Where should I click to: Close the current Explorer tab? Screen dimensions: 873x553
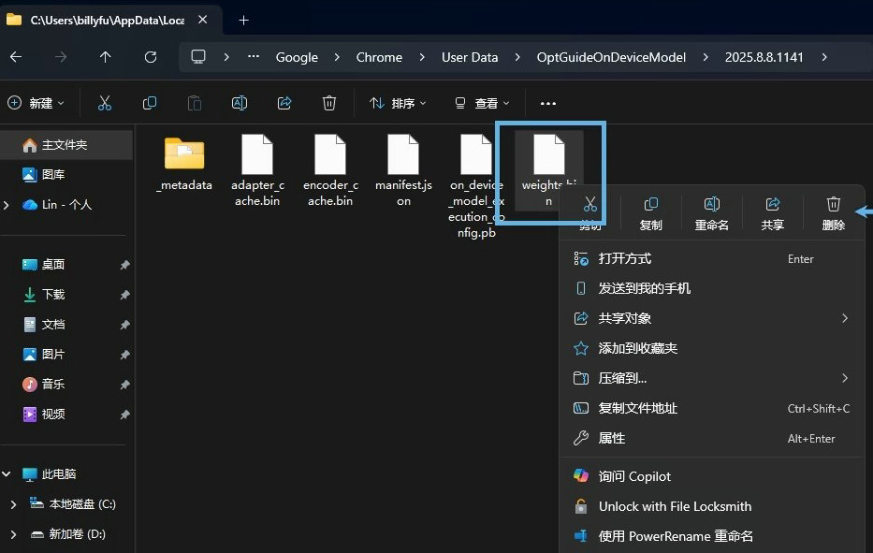[x=203, y=20]
